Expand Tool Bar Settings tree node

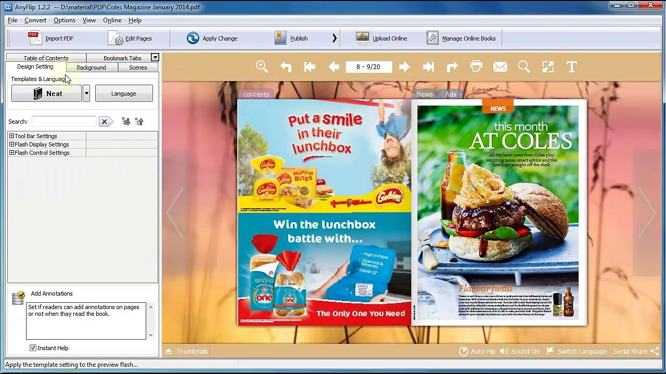pyautogui.click(x=11, y=136)
